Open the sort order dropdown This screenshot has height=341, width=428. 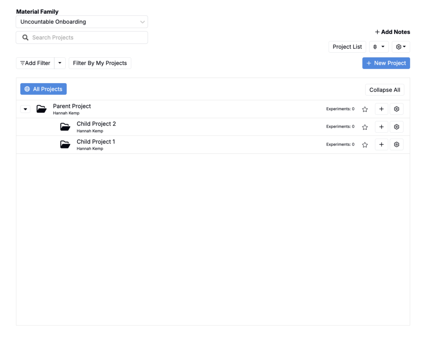coord(379,47)
